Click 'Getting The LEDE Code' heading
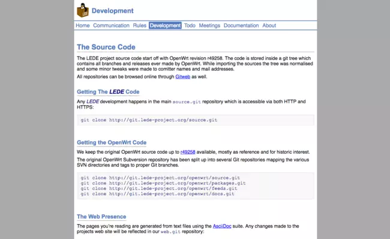Image resolution: width=390 pixels, height=239 pixels. [x=108, y=92]
